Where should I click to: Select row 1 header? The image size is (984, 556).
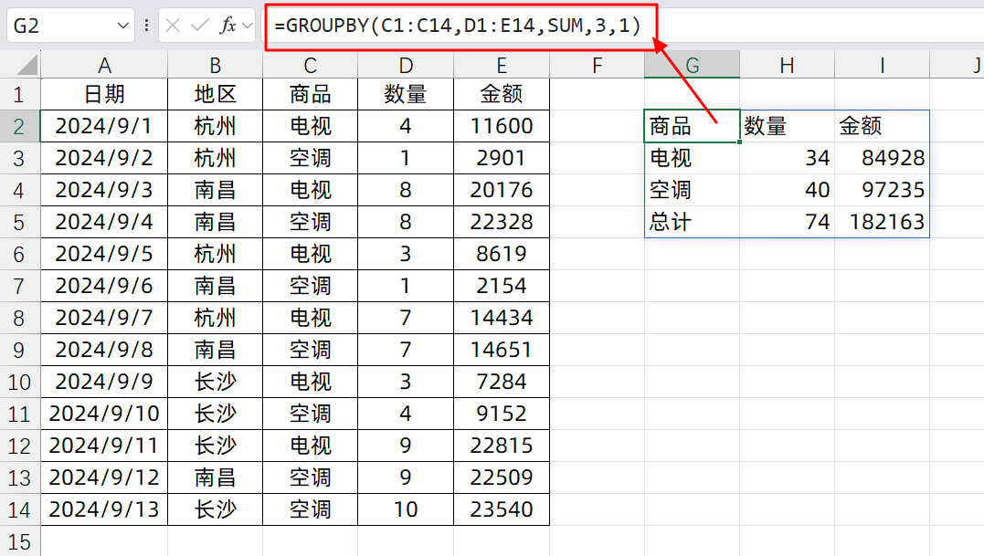point(20,95)
